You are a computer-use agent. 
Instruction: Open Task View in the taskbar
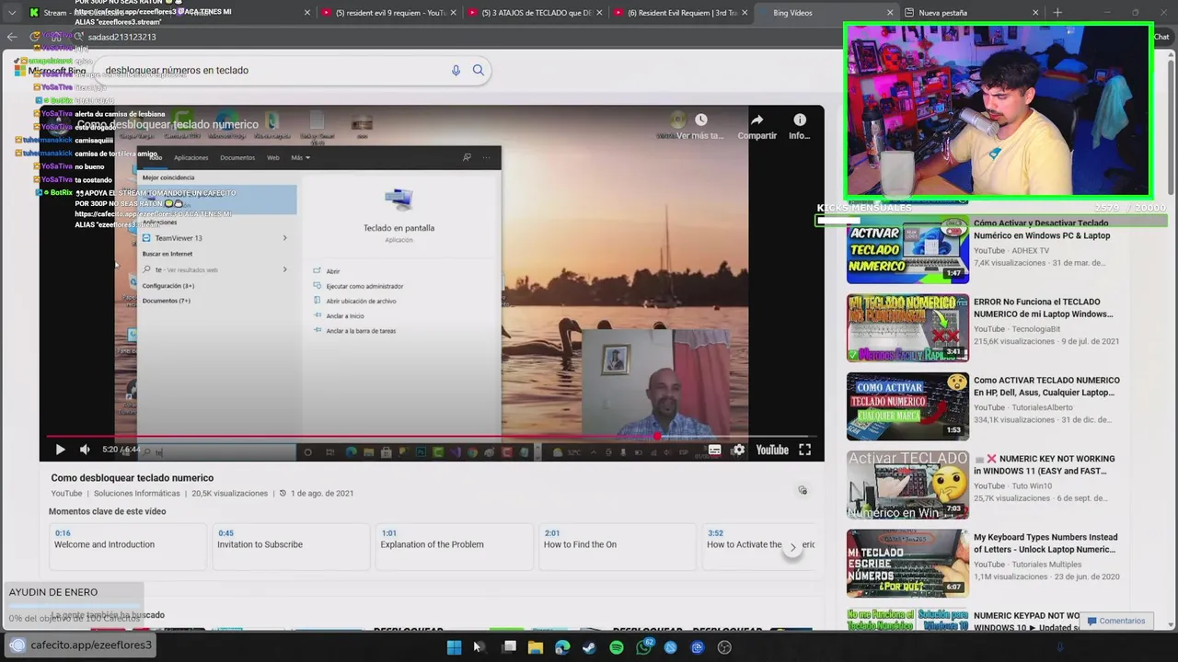point(509,647)
